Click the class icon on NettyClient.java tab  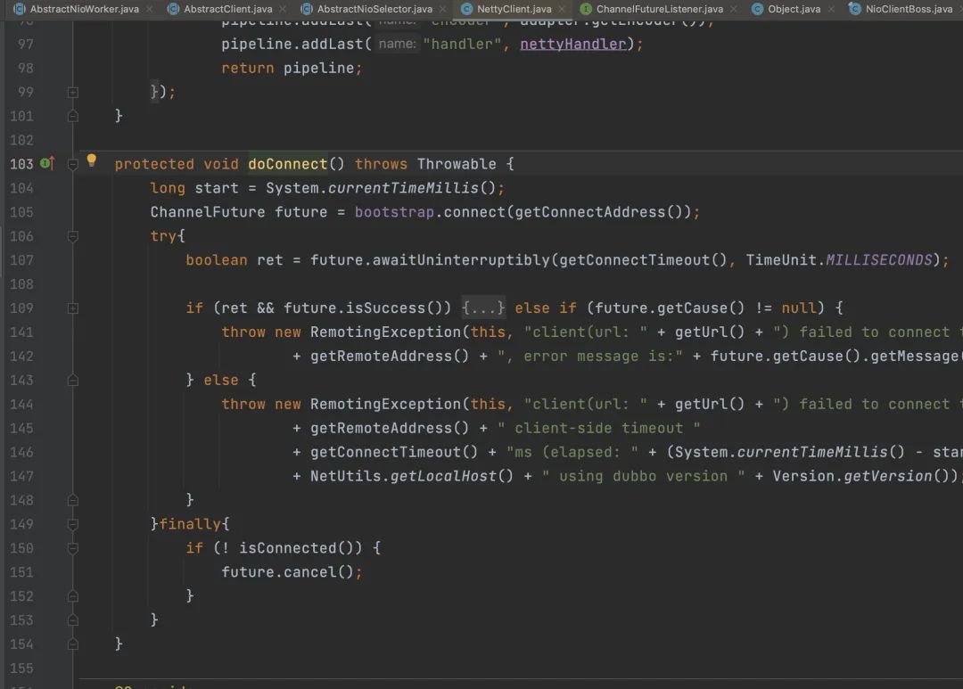click(x=466, y=9)
